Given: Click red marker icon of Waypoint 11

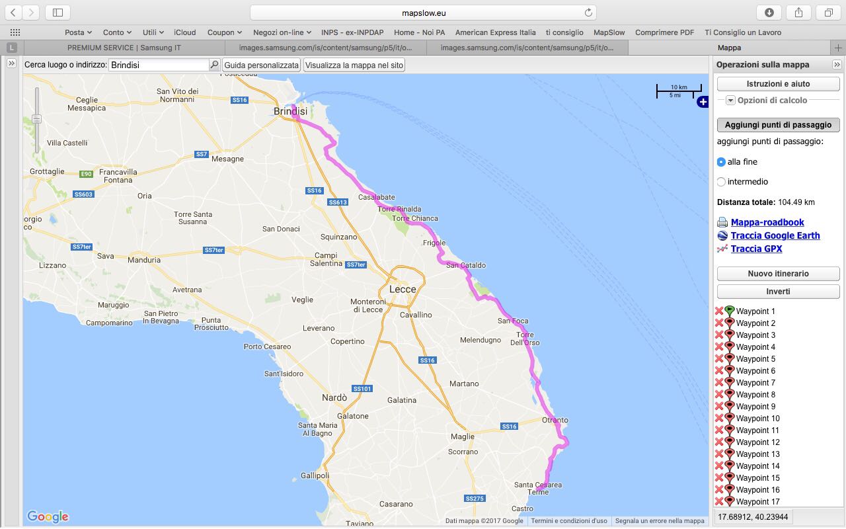Looking at the screenshot, I should [x=730, y=429].
